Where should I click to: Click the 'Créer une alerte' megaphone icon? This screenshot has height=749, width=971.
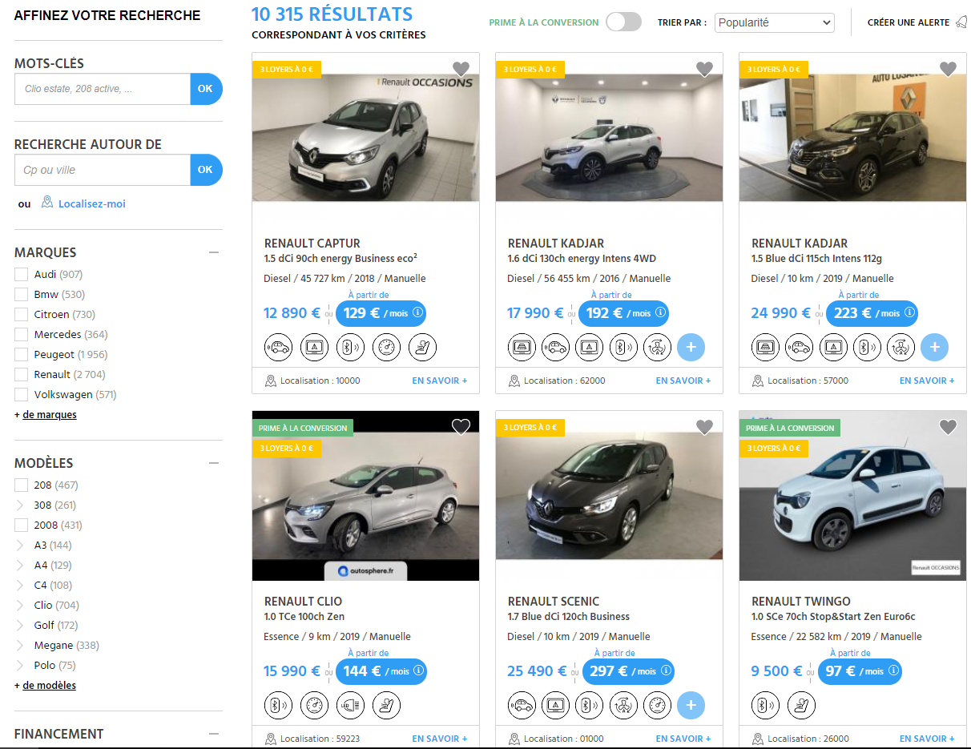pos(961,22)
